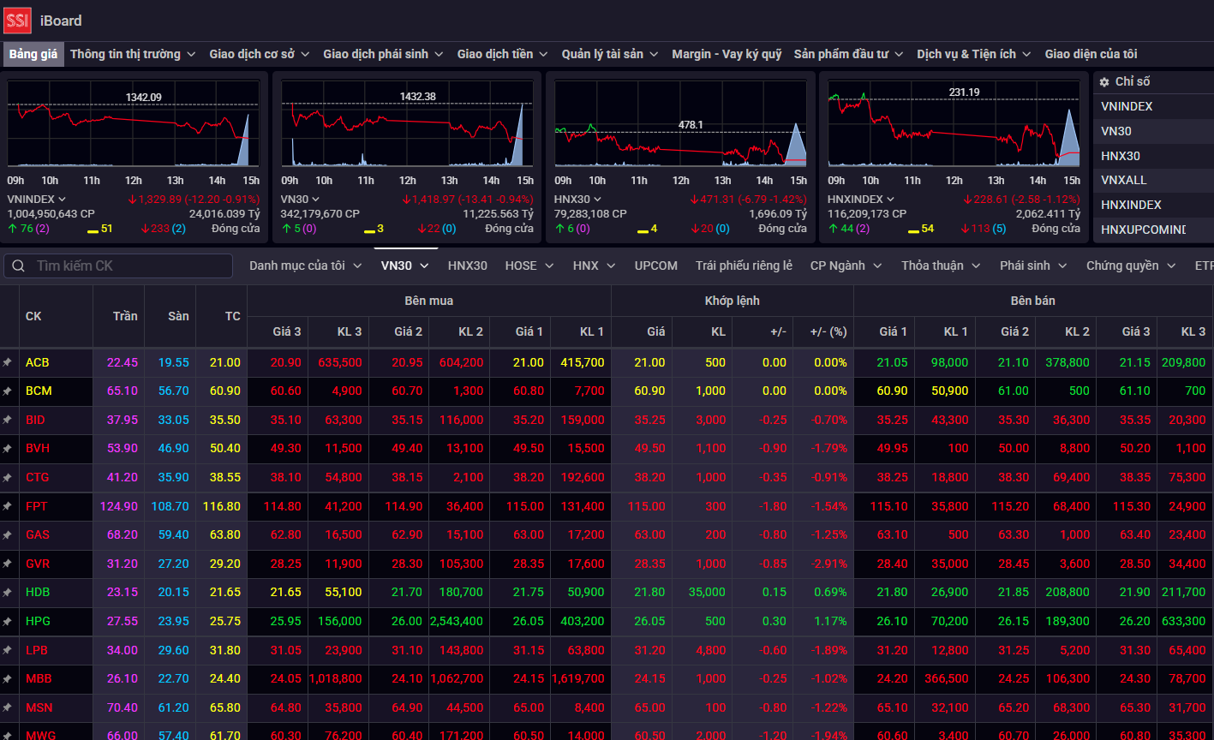Toggle pin icon for FPT
Screen dimensions: 1214x740
[7, 506]
